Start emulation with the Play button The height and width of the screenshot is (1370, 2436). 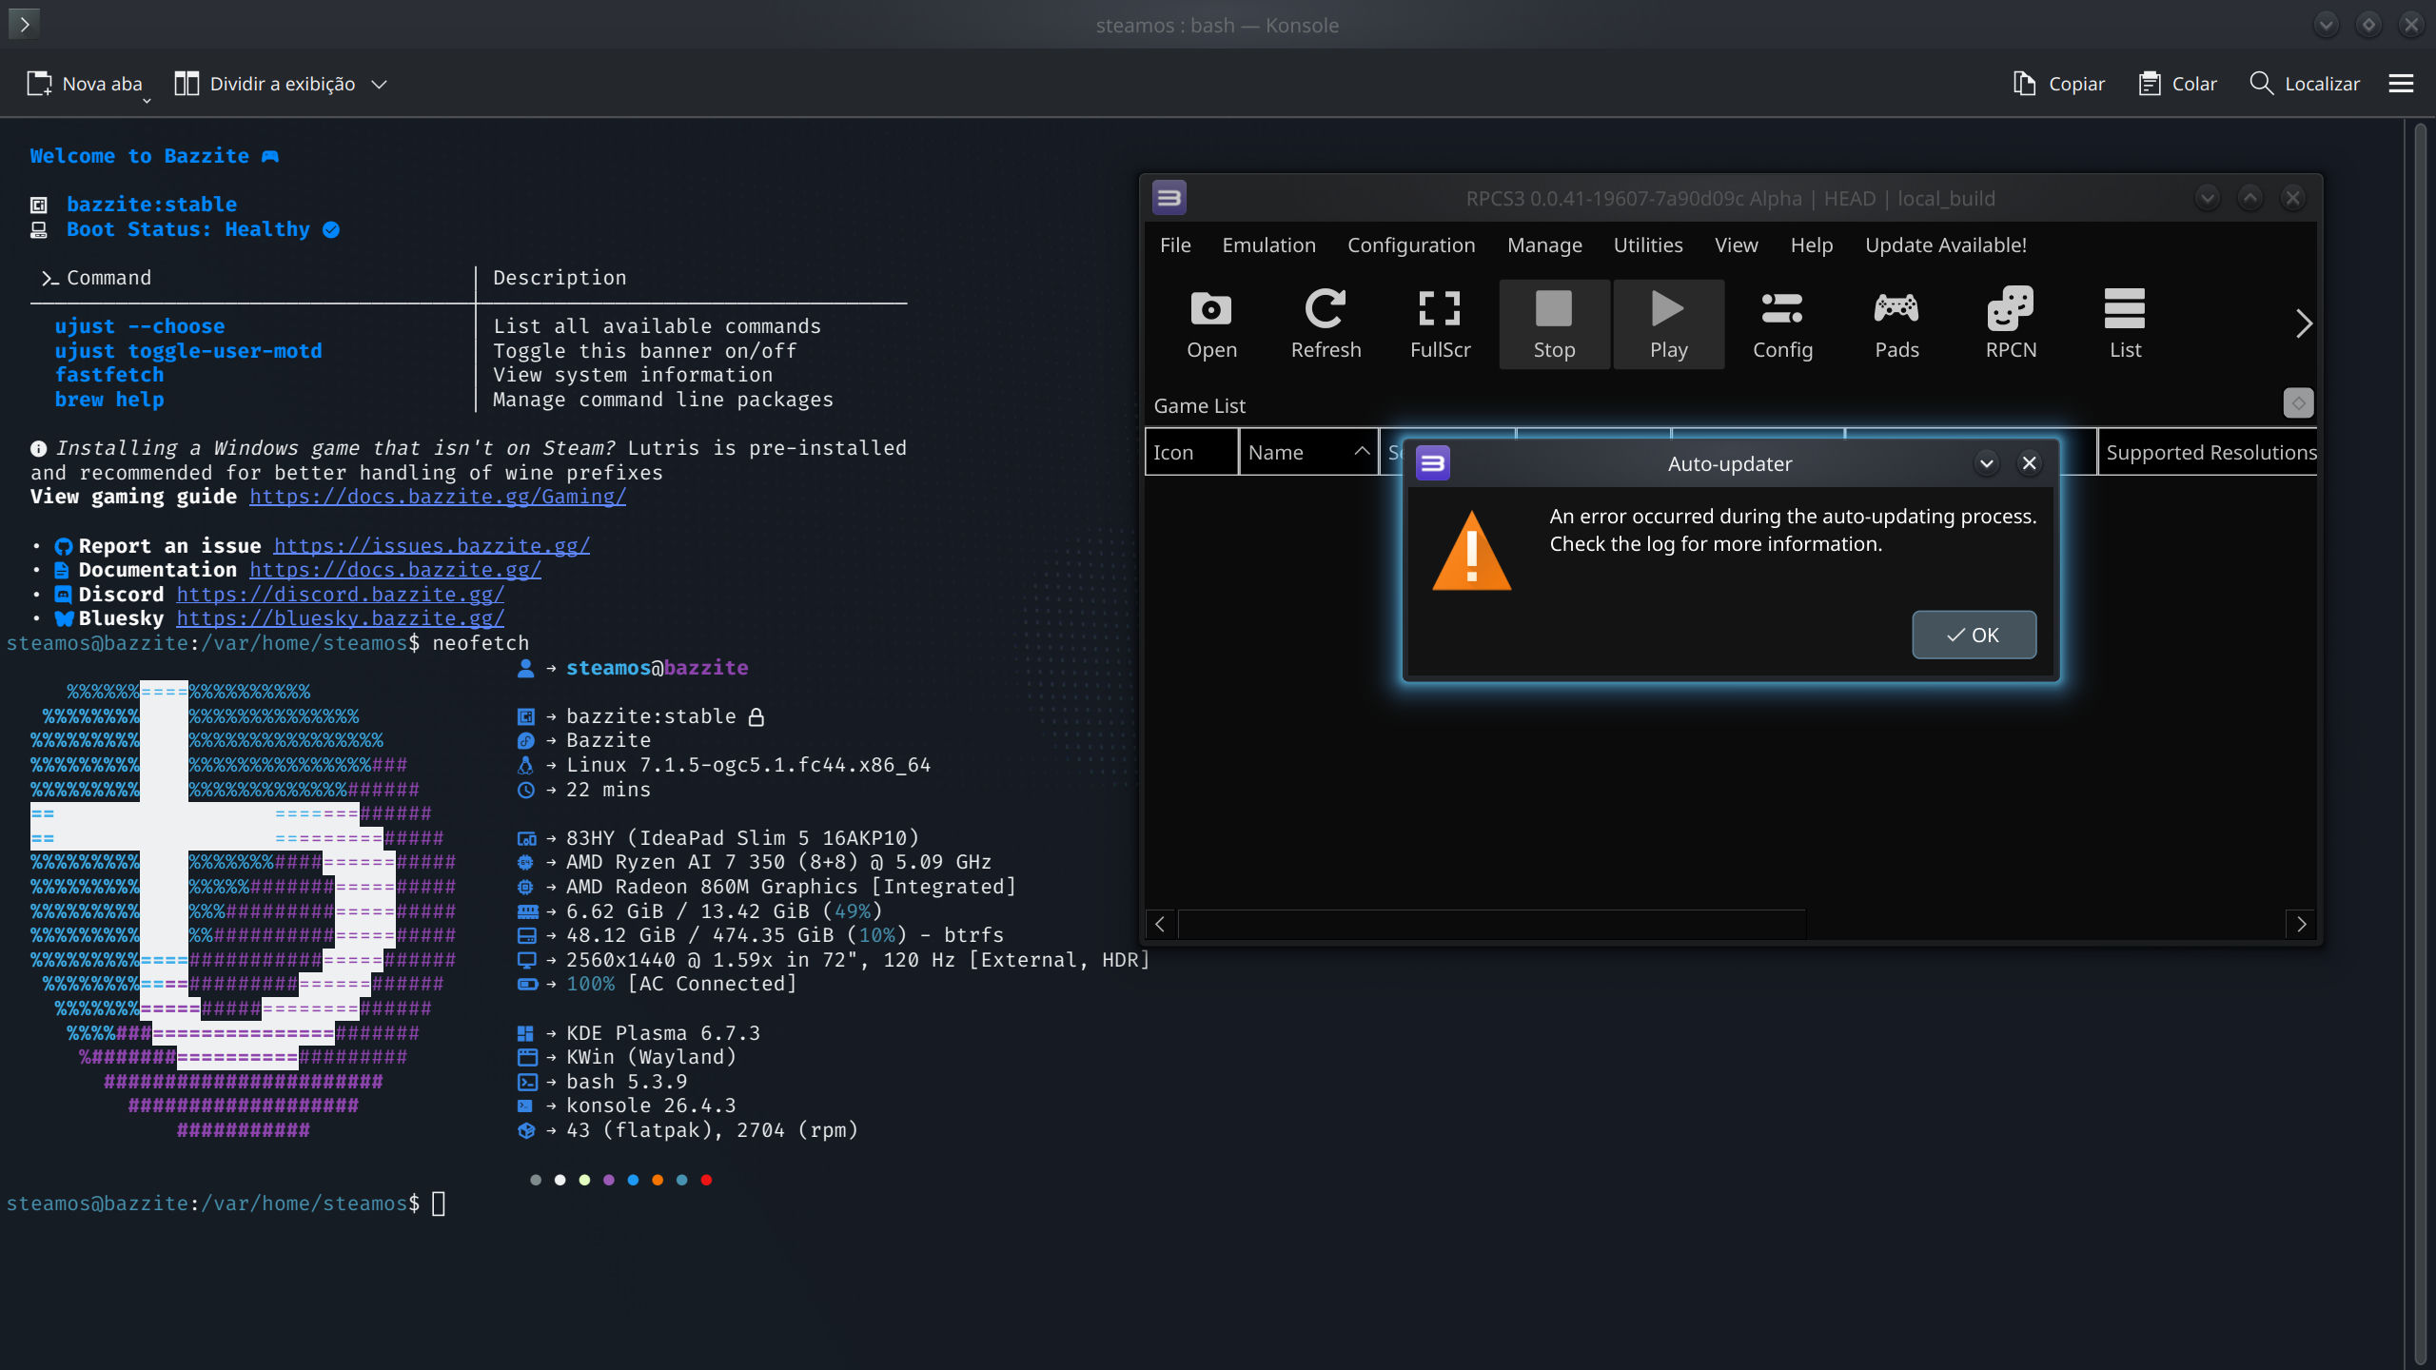click(1668, 324)
